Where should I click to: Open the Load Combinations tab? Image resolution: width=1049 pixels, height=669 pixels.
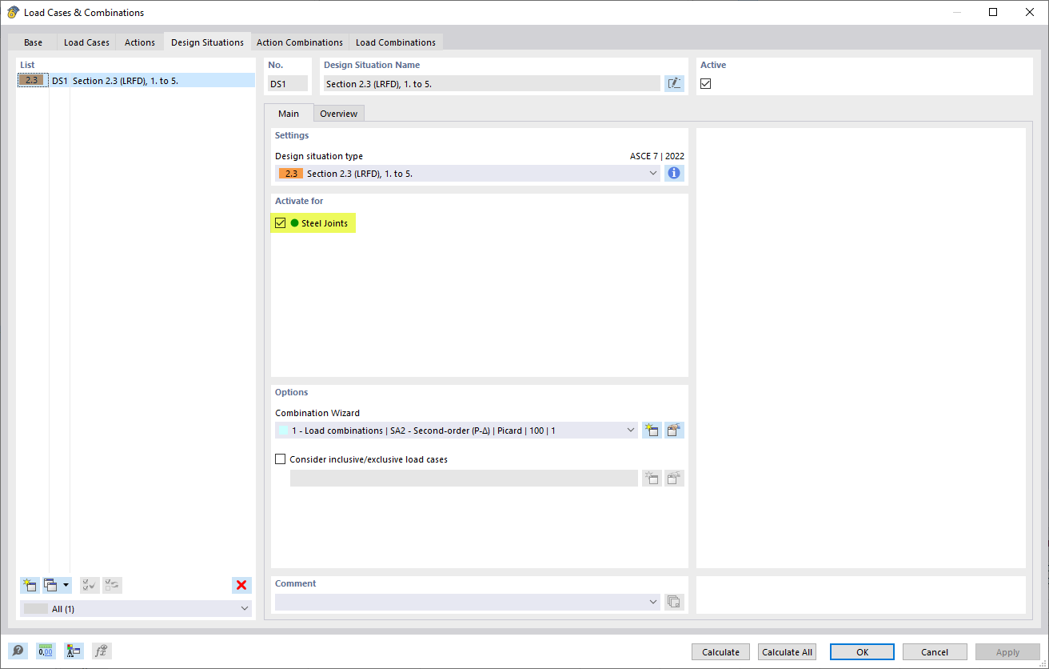pyautogui.click(x=396, y=42)
